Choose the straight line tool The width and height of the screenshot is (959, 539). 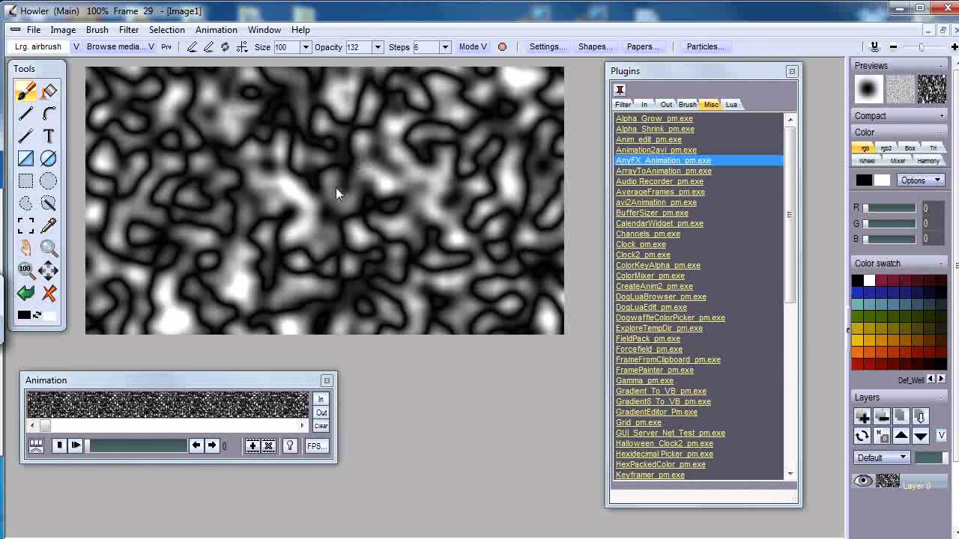[26, 114]
